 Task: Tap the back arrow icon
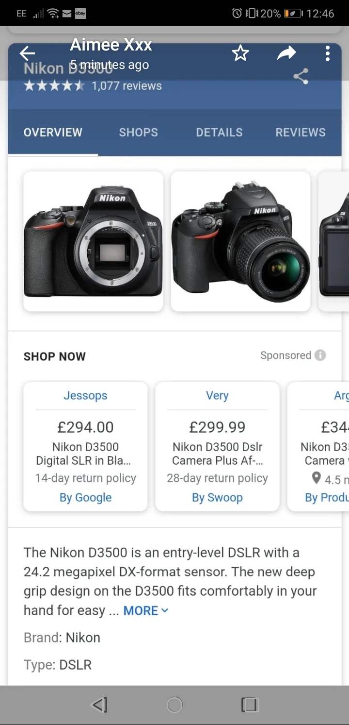[28, 53]
